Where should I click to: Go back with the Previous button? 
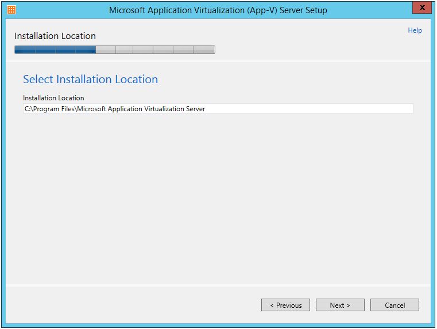click(x=285, y=305)
